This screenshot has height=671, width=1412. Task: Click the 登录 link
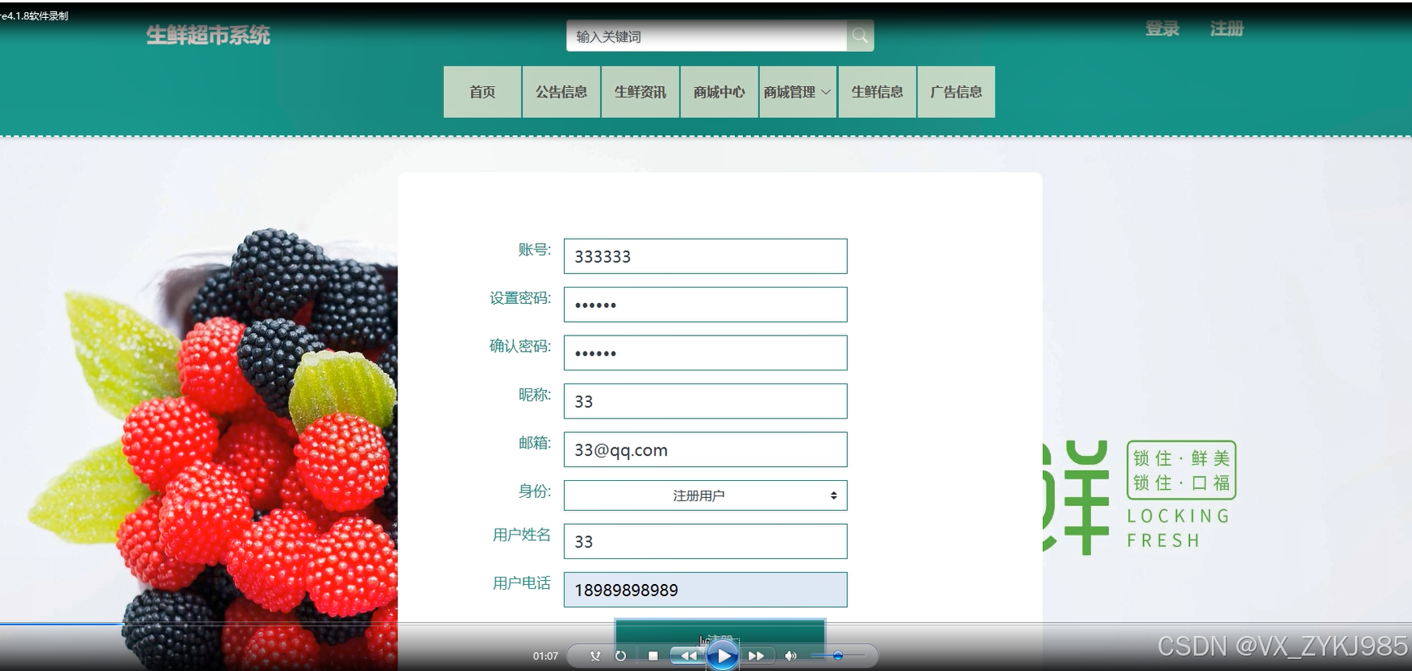pos(1162,29)
